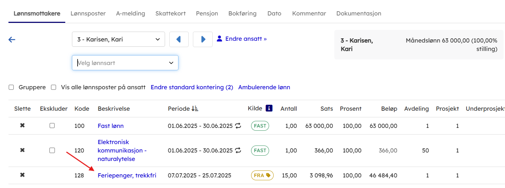Image resolution: width=505 pixels, height=188 pixels.
Task: Enable the Gruppere checkbox
Action: click(x=11, y=87)
